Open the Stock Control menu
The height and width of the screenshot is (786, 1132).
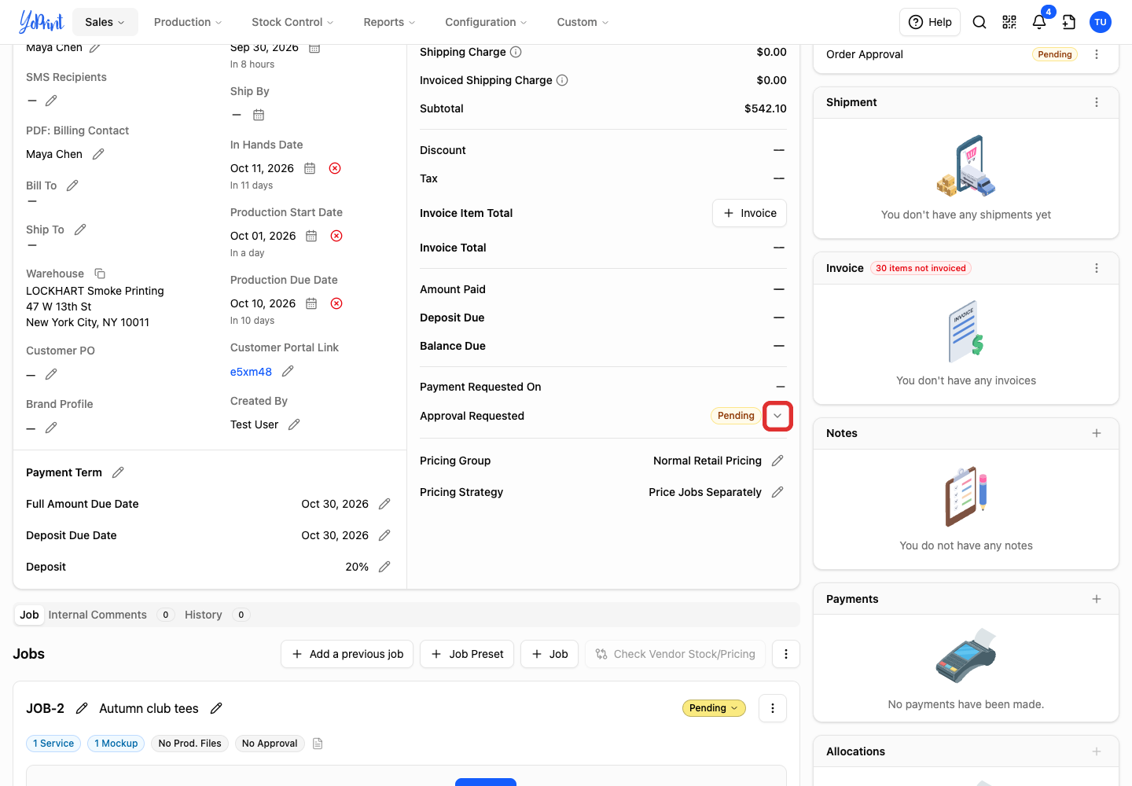pyautogui.click(x=292, y=22)
